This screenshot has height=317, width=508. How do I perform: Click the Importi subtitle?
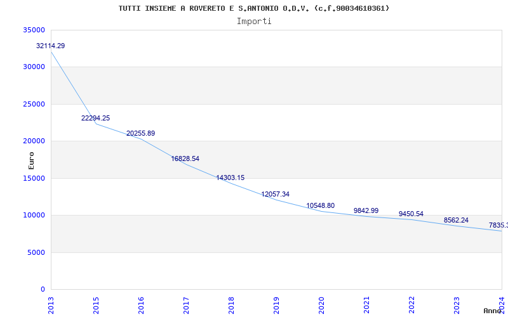(254, 22)
